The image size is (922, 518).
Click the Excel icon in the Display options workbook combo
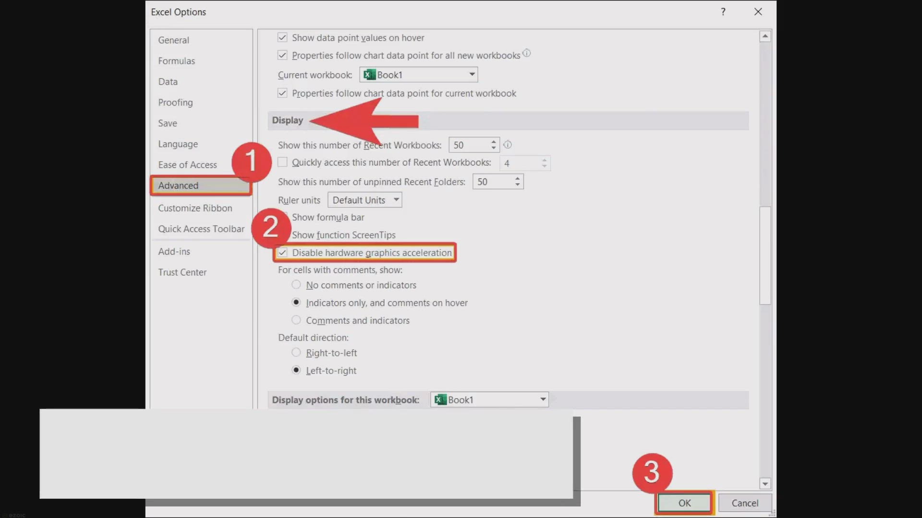pos(440,400)
